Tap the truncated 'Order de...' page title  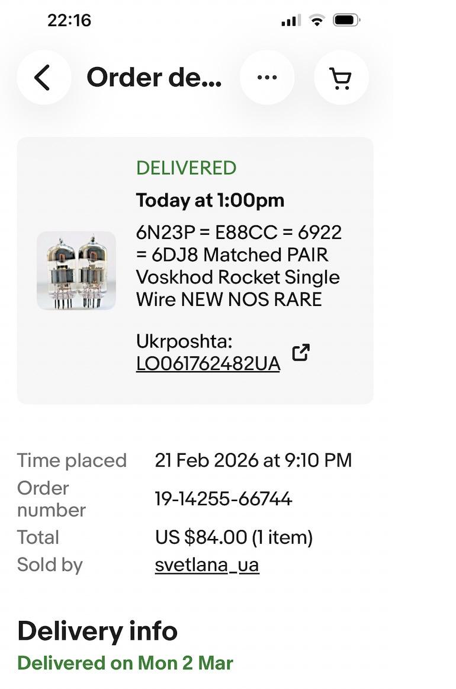[x=154, y=78]
